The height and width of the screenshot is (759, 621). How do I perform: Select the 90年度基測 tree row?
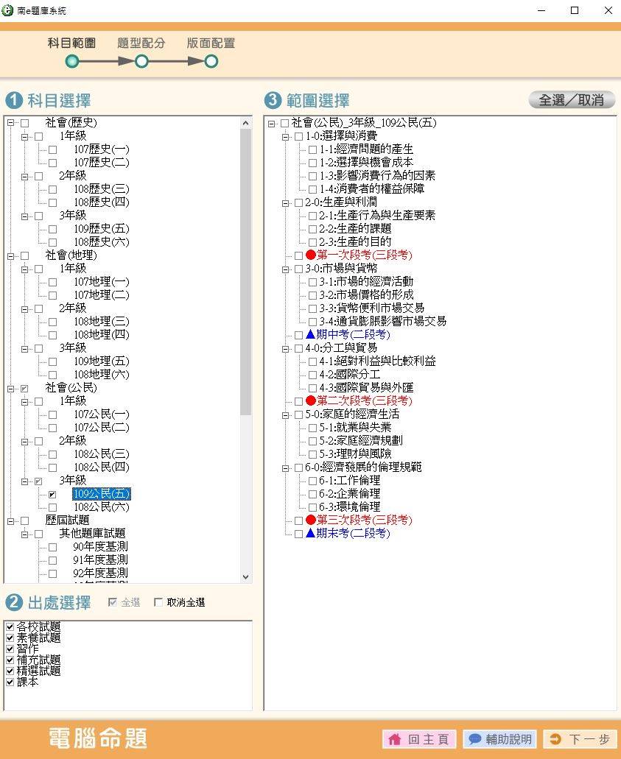point(100,546)
